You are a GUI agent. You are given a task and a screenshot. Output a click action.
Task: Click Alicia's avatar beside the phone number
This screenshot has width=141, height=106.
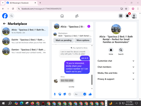[x=56, y=81]
